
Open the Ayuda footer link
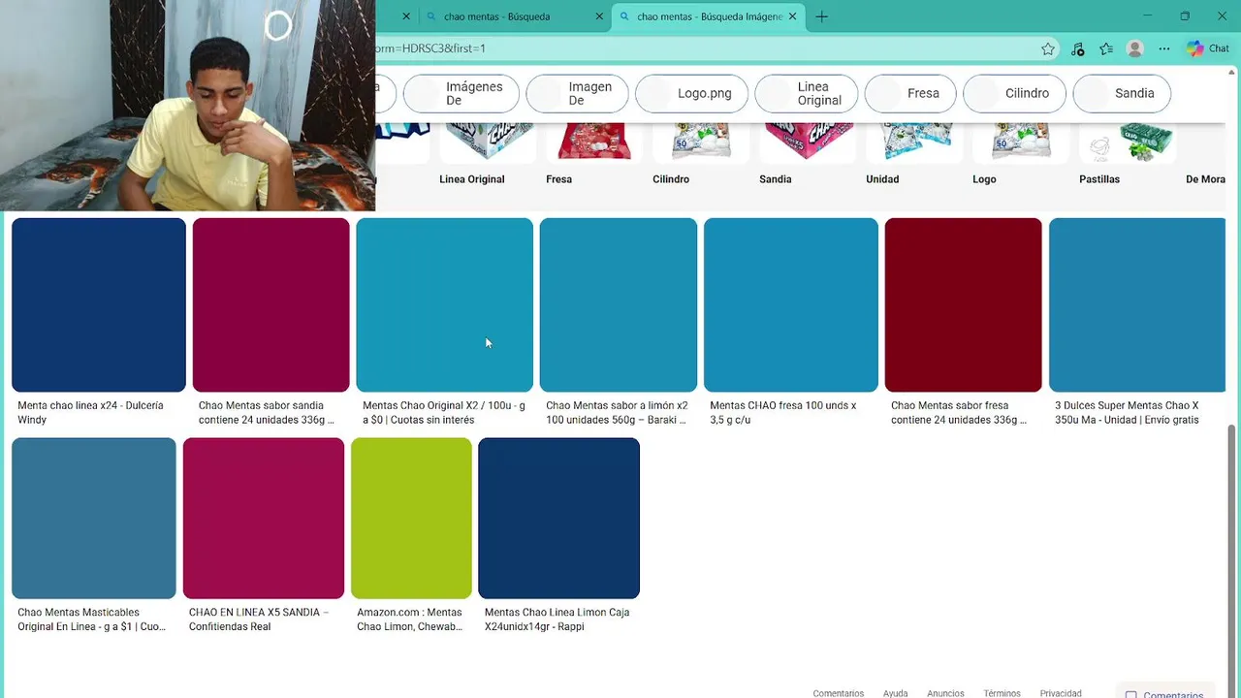point(895,693)
